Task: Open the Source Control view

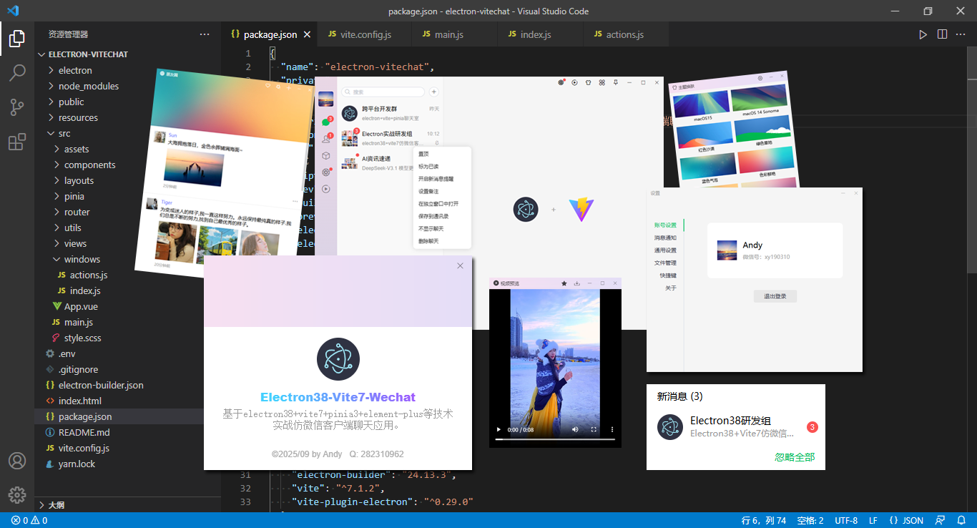Action: coord(17,107)
